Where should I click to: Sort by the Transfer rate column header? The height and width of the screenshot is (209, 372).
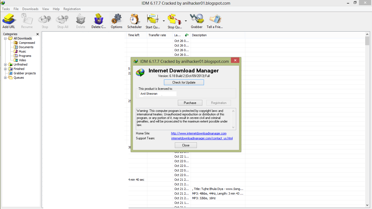[x=160, y=35]
